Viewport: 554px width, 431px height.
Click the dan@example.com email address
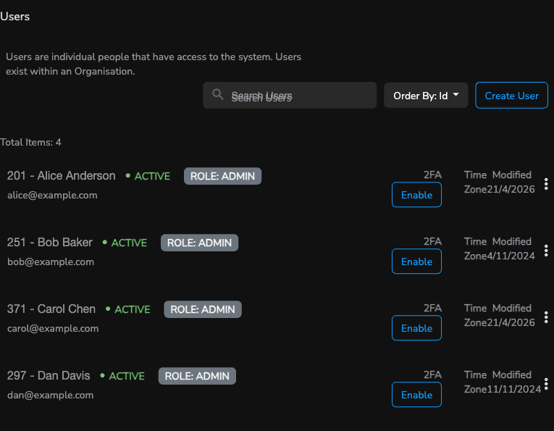click(x=51, y=396)
